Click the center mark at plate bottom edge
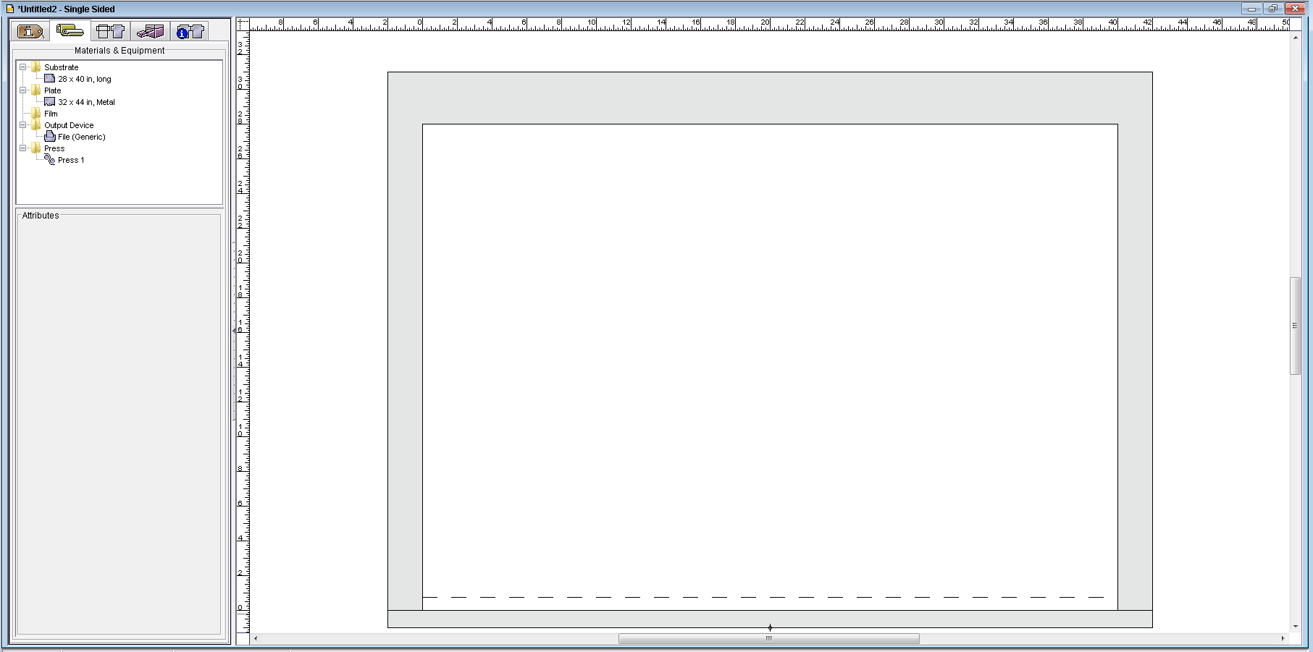The width and height of the screenshot is (1313, 652). 770,627
